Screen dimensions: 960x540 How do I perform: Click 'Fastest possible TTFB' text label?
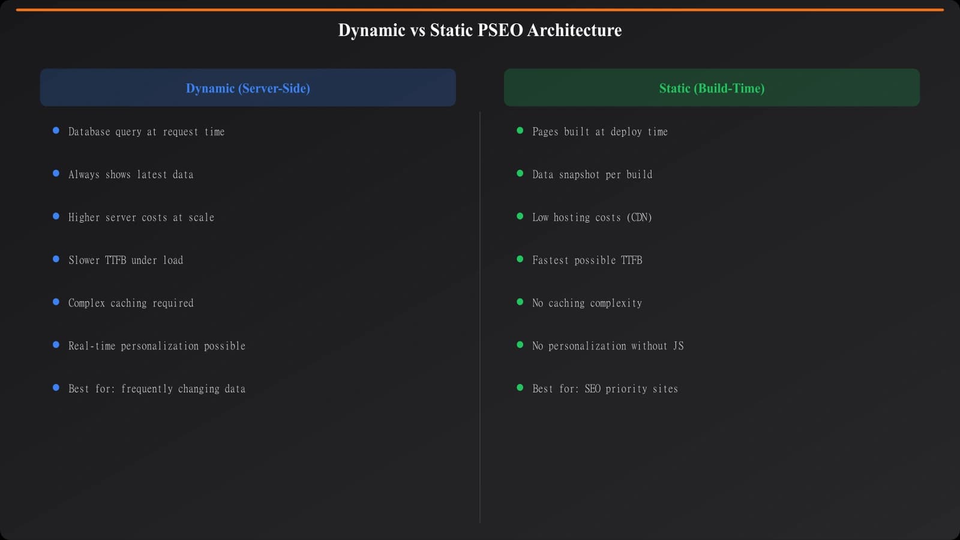587,260
